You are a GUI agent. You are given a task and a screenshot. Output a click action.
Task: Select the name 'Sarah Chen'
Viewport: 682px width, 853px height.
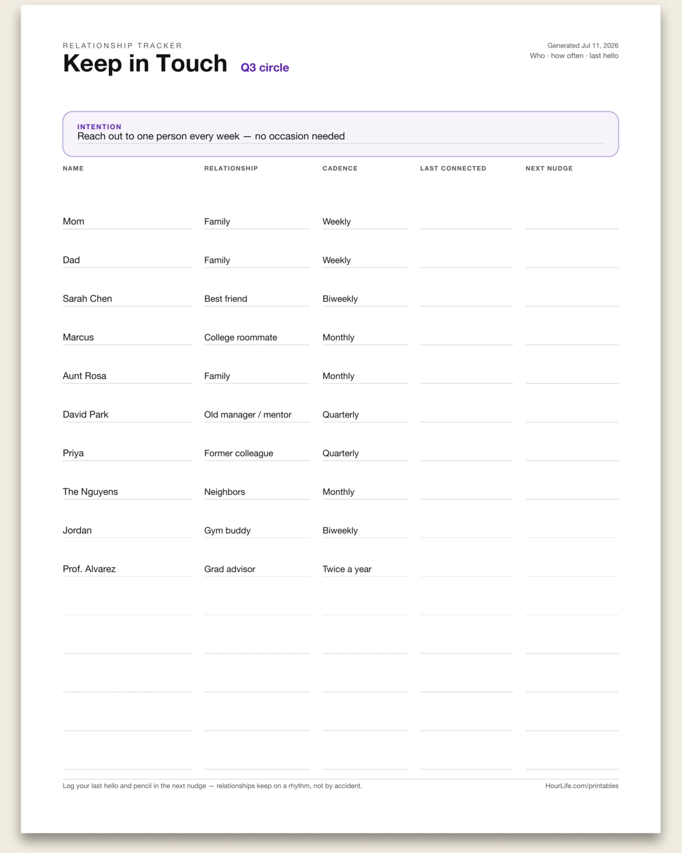(x=88, y=299)
